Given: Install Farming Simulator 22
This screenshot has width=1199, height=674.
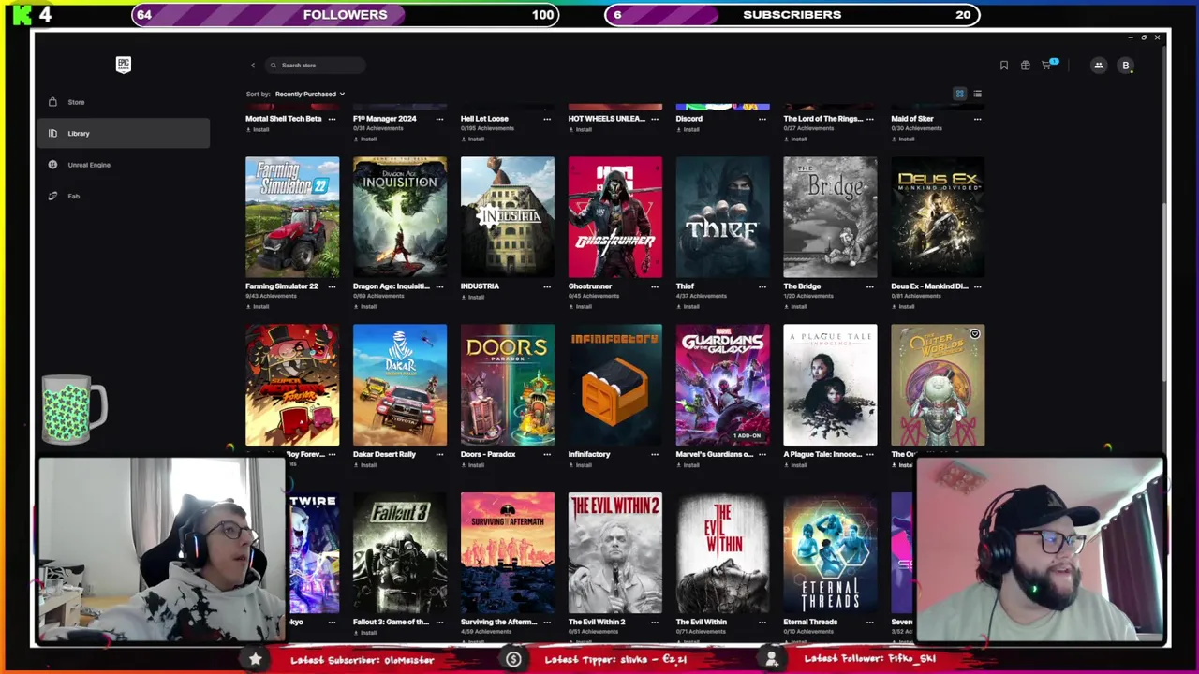Looking at the screenshot, I should point(258,307).
